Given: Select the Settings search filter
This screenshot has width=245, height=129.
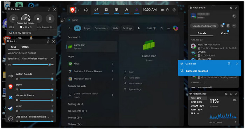Looking at the screenshot, I should click(127, 28).
